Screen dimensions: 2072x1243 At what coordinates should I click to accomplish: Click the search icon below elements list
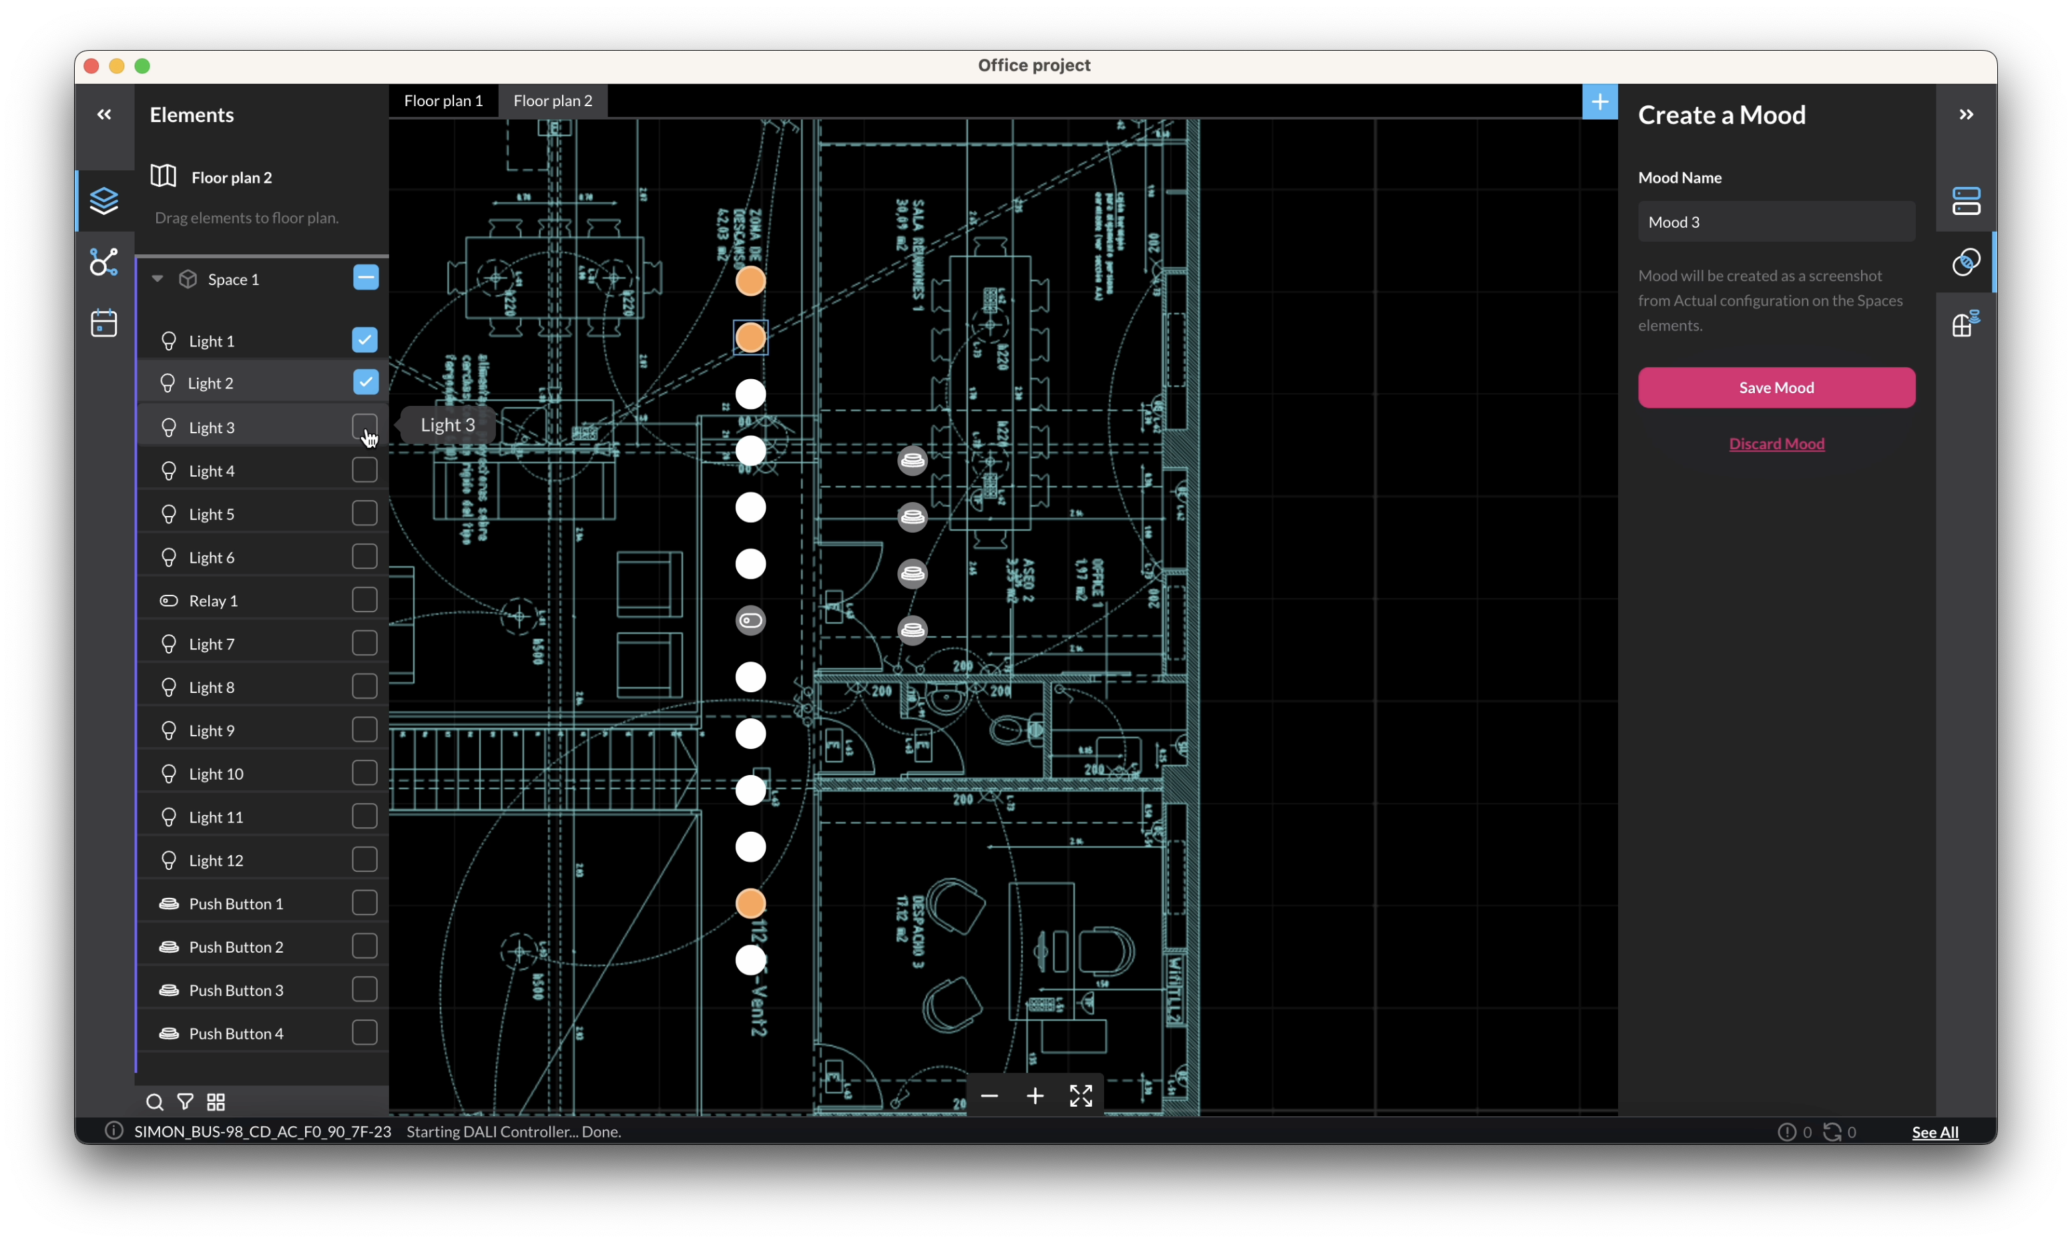pos(154,1101)
